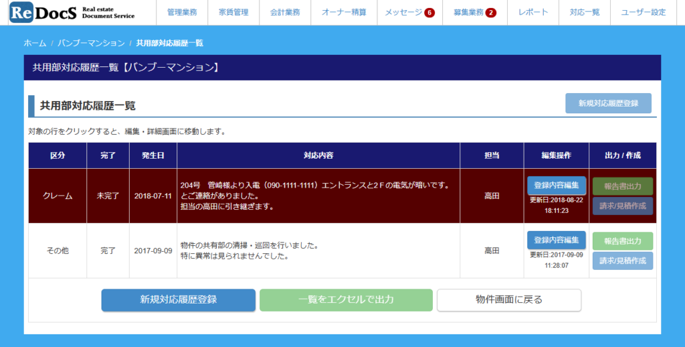Open the レポート menu
Viewport: 685px width, 347px height.
(x=533, y=13)
